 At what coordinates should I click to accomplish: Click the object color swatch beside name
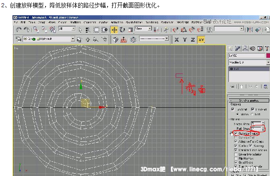point(268,55)
